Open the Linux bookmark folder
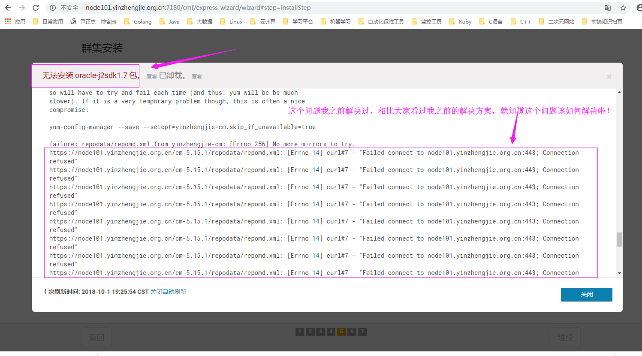 click(x=231, y=21)
